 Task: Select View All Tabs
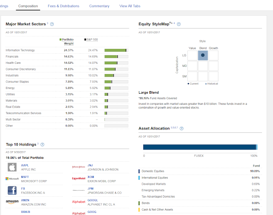(130, 6)
